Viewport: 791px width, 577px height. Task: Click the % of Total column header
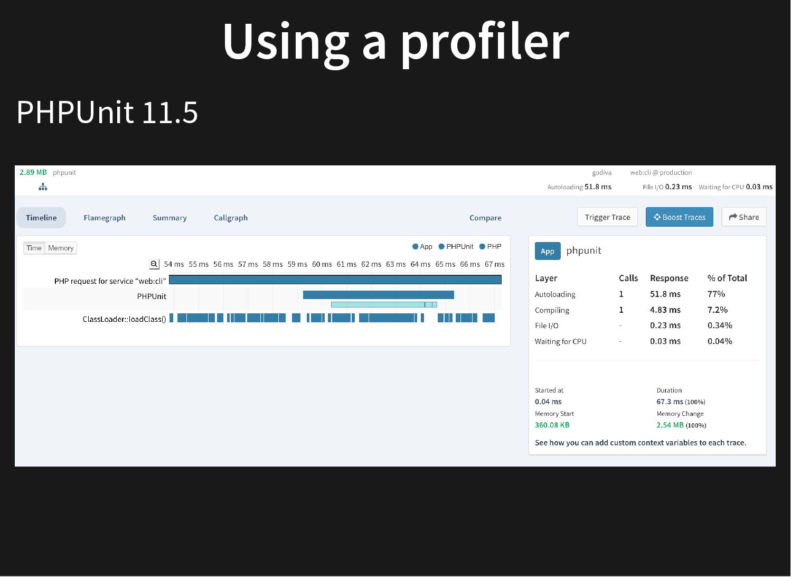point(727,278)
